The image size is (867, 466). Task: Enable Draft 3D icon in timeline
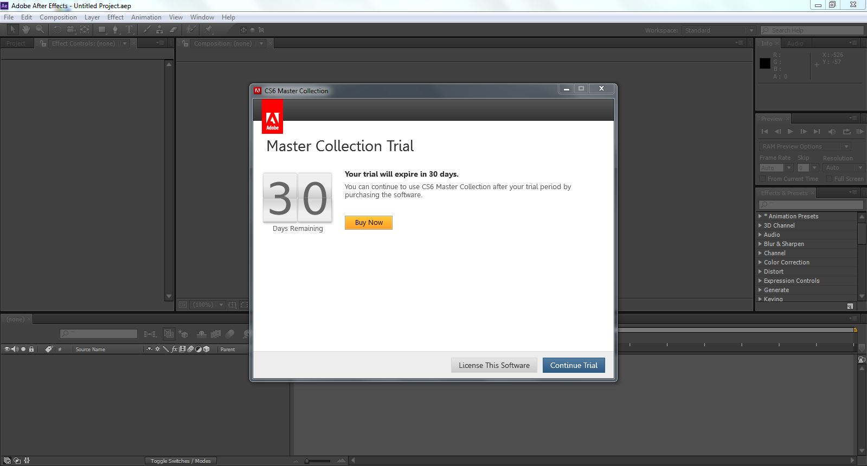pyautogui.click(x=183, y=334)
